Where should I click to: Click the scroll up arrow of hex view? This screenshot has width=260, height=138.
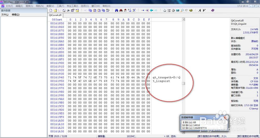coord(184,19)
